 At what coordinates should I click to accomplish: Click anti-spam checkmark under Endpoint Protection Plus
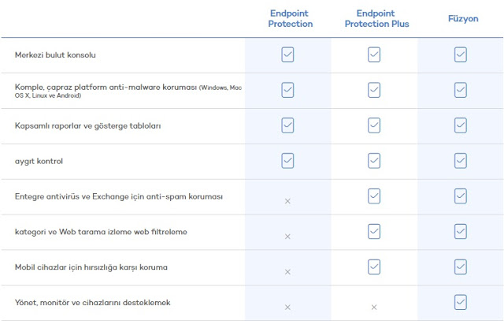(x=374, y=196)
